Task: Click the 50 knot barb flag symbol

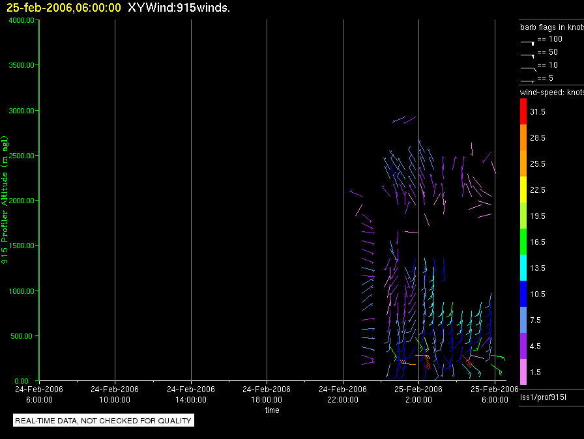Action: pyautogui.click(x=527, y=56)
